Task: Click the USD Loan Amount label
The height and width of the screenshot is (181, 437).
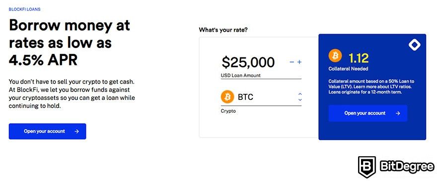Action: tap(241, 76)
